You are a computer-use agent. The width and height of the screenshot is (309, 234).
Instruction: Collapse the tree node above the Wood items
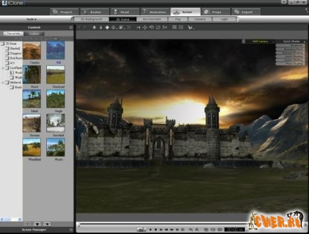tap(3, 68)
